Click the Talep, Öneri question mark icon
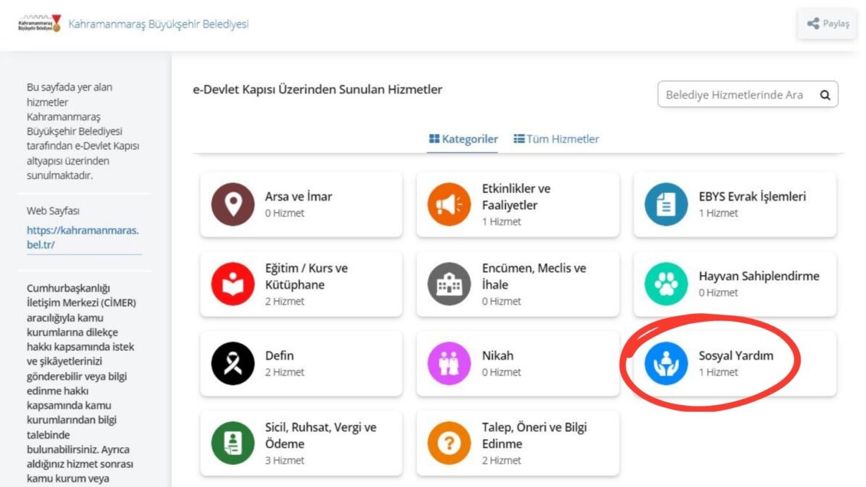The width and height of the screenshot is (866, 487). pyautogui.click(x=449, y=443)
